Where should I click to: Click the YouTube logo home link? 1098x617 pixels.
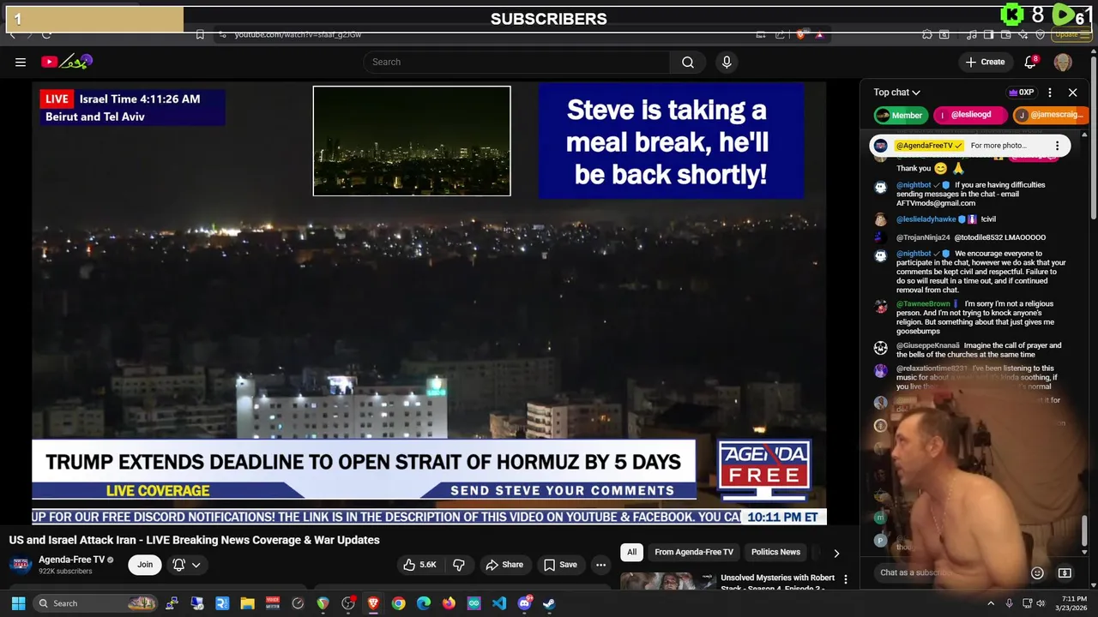point(66,62)
